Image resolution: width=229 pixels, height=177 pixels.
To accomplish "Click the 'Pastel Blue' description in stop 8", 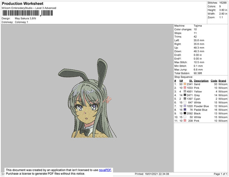I will [201, 110].
